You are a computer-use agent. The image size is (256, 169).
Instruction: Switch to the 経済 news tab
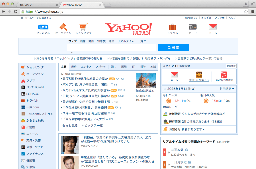point(74,67)
